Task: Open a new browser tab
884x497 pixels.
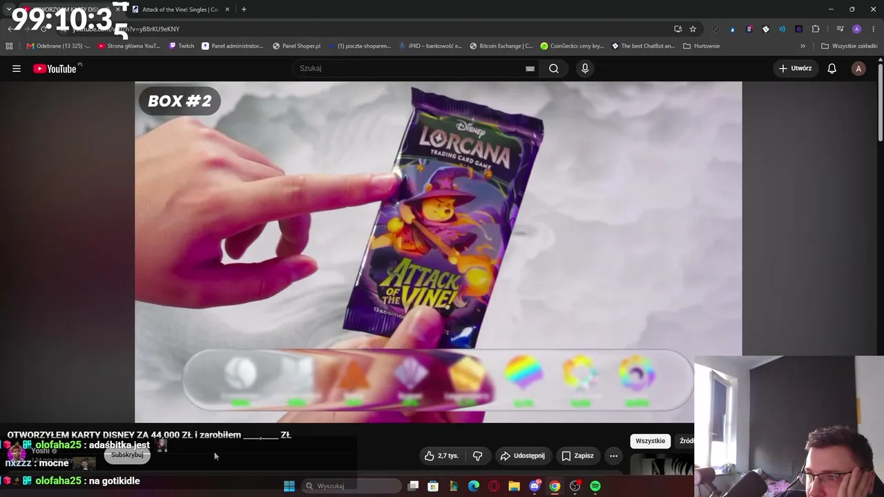Action: [244, 10]
